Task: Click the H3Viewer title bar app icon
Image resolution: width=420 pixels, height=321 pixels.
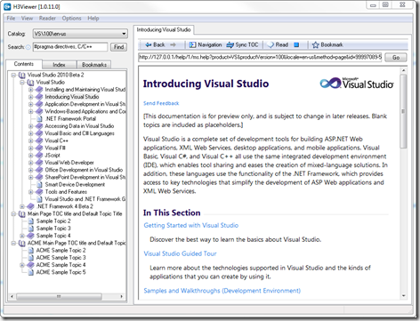Action: 7,7
